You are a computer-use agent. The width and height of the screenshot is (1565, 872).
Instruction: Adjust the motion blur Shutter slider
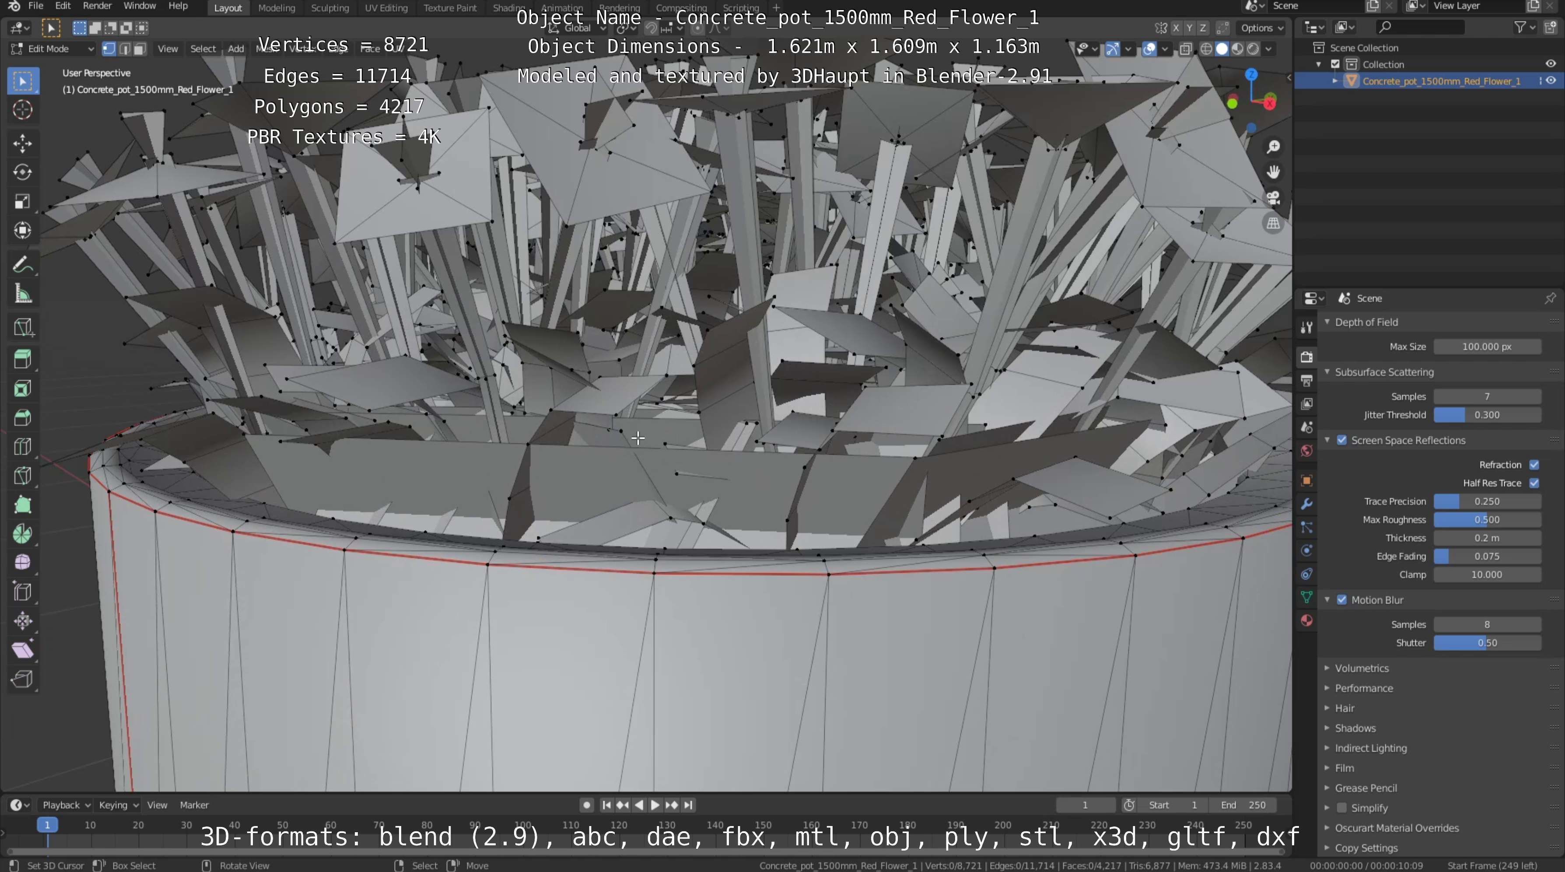(x=1487, y=643)
